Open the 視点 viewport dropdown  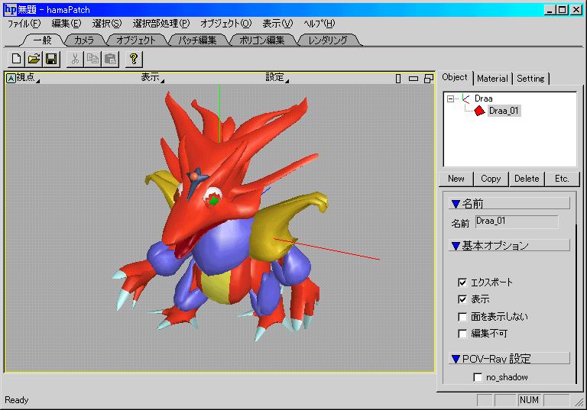tap(27, 77)
